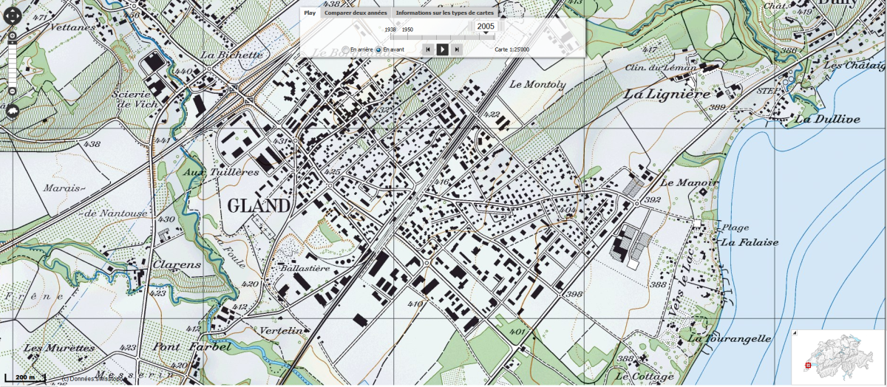Image resolution: width=887 pixels, height=387 pixels.
Task: Select the 'En arrière' radio button
Action: point(345,49)
